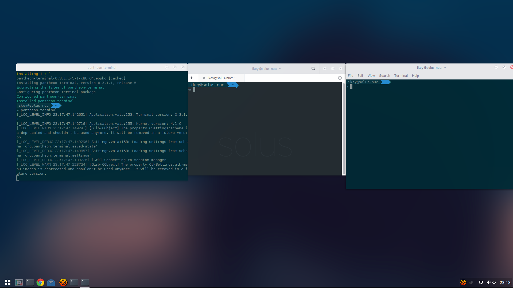Minimize the pantheon-terminal titled window
Image resolution: width=513 pixels, height=288 pixels.
tap(167, 67)
